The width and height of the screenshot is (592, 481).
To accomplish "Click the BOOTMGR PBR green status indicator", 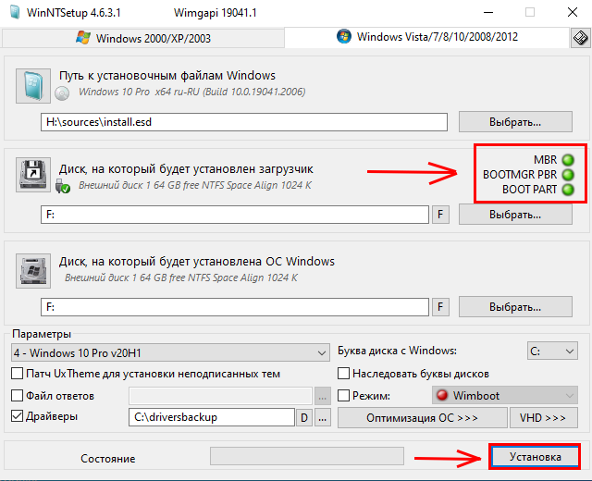I will click(x=568, y=175).
